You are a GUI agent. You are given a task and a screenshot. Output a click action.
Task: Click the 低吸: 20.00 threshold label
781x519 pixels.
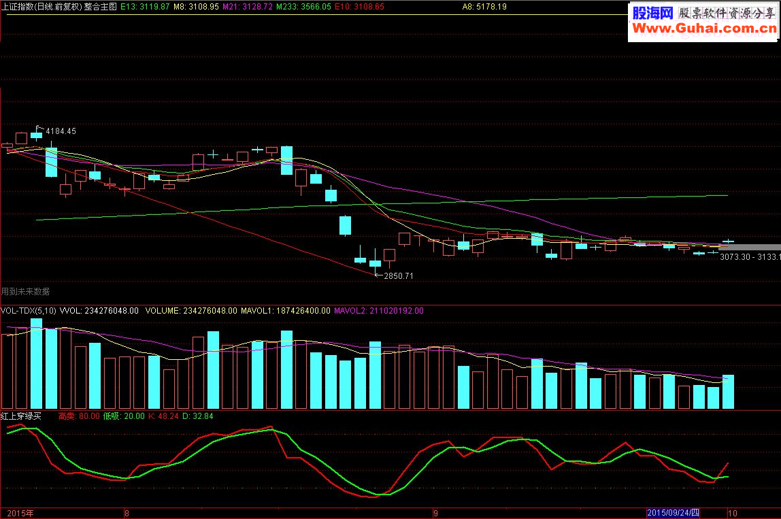pyautogui.click(x=124, y=416)
